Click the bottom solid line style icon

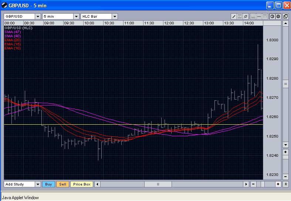253,17
